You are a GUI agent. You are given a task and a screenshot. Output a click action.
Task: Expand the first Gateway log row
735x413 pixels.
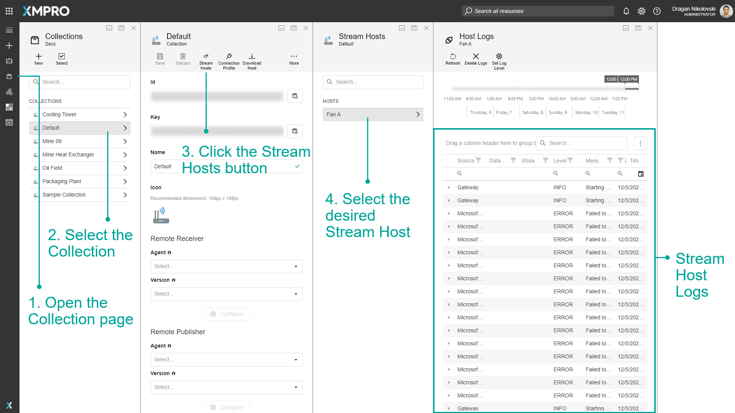tap(449, 187)
